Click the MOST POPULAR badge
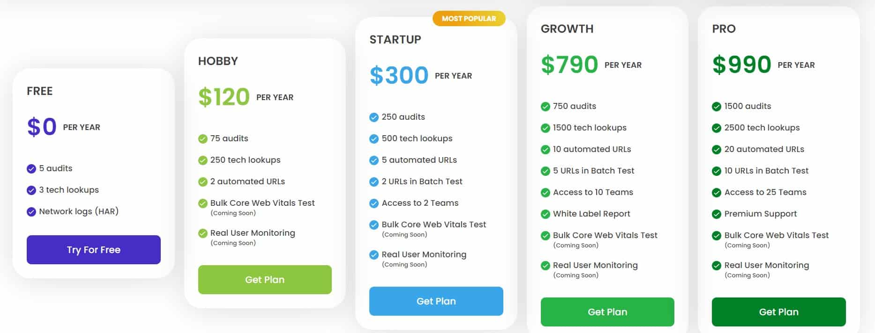The width and height of the screenshot is (875, 333). (x=468, y=19)
